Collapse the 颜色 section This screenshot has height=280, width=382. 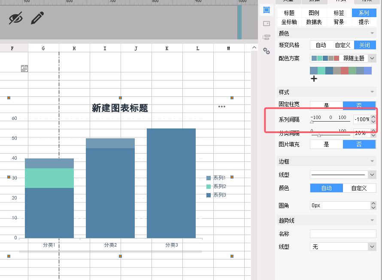click(x=372, y=33)
